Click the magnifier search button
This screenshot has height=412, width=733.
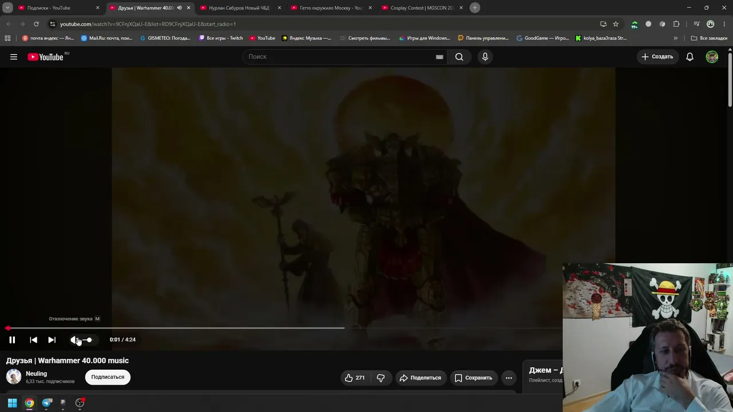459,57
